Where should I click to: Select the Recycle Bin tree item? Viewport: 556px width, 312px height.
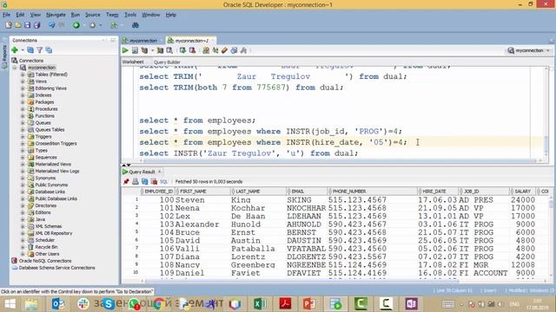46,247
